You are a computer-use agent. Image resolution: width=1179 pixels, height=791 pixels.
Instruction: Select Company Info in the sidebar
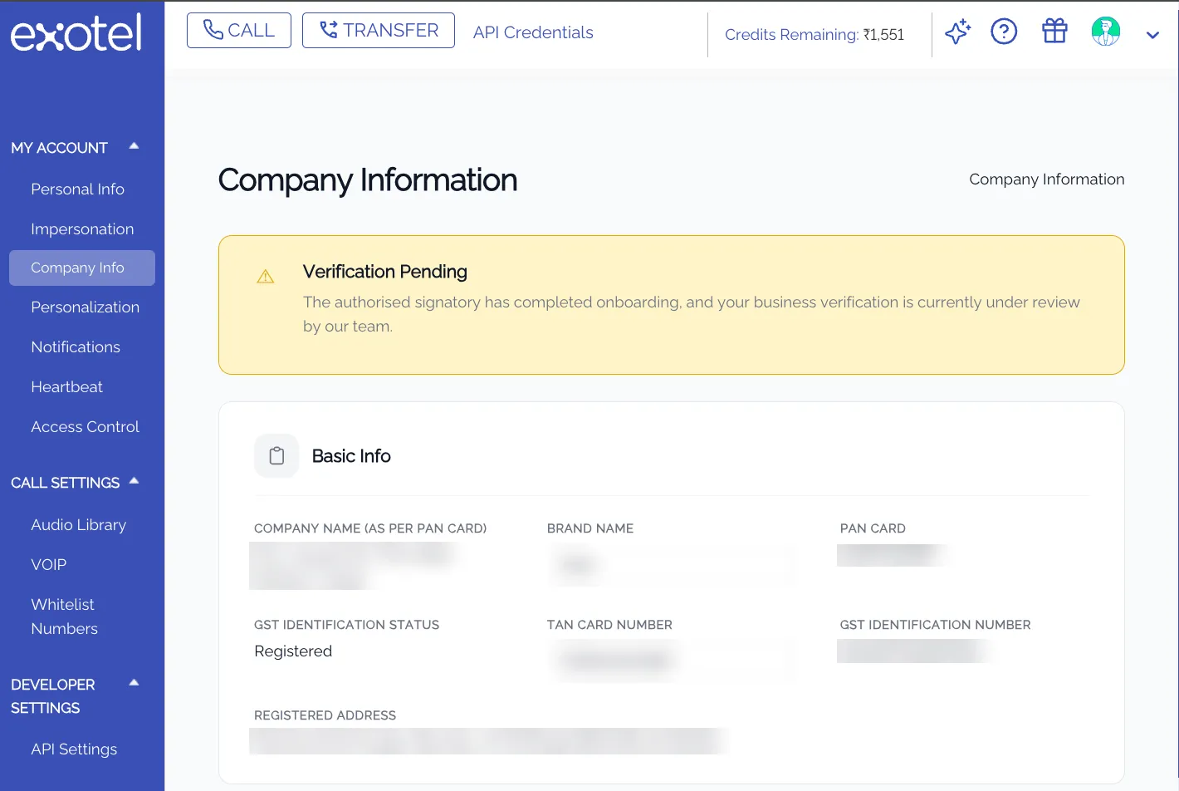[x=82, y=268]
